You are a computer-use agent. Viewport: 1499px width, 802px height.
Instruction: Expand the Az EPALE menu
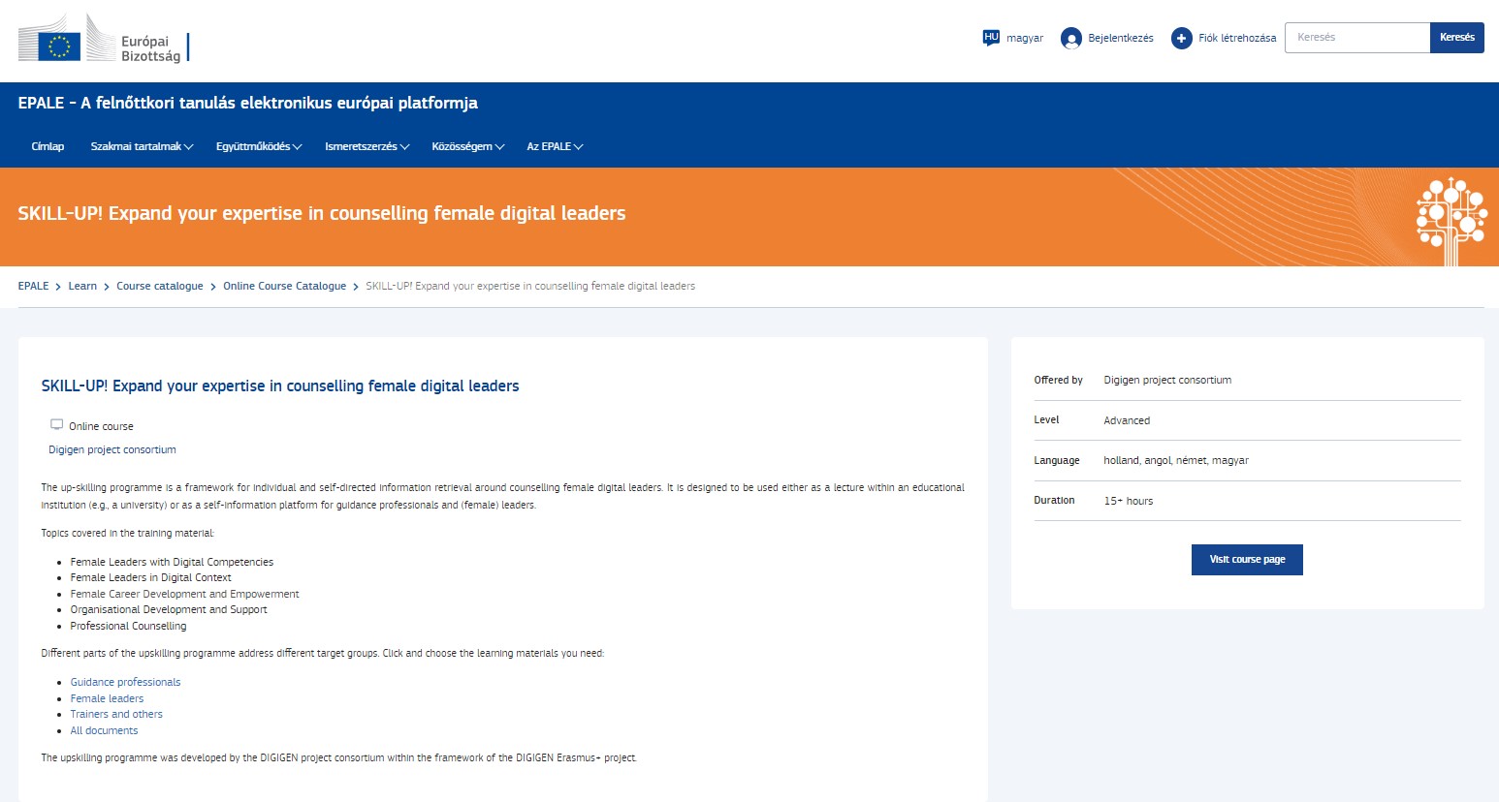tap(555, 147)
